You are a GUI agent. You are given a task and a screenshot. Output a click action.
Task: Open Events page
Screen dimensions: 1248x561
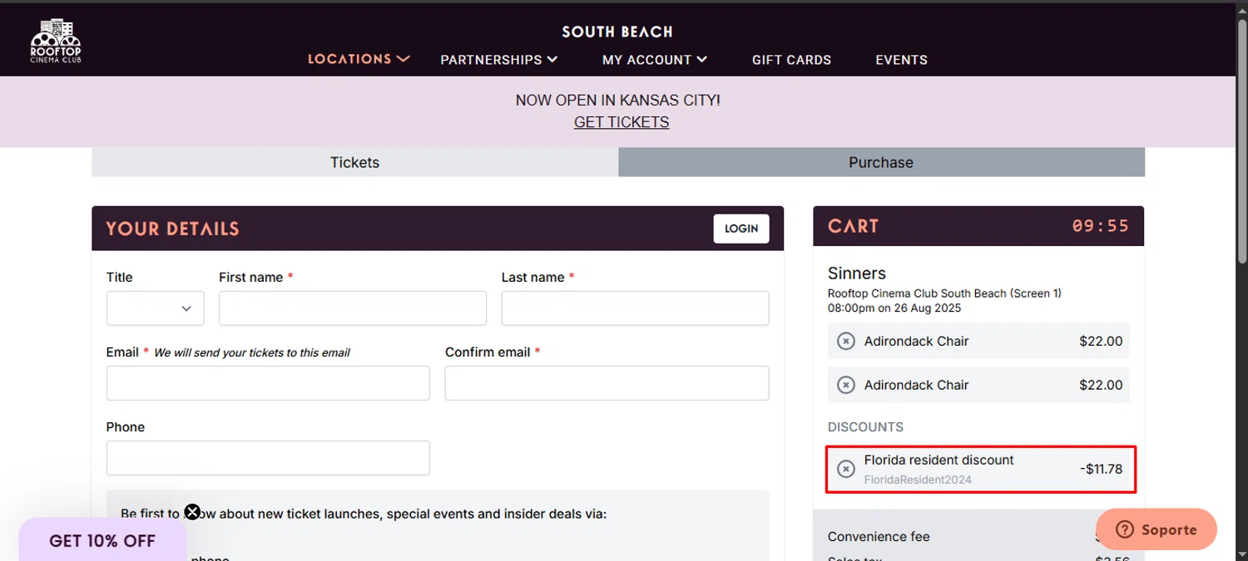[x=901, y=60]
